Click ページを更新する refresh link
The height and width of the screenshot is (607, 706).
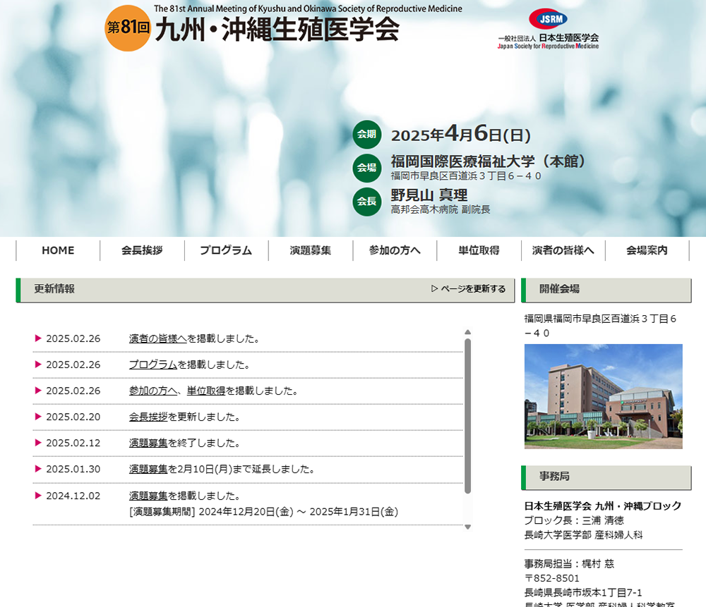click(468, 289)
